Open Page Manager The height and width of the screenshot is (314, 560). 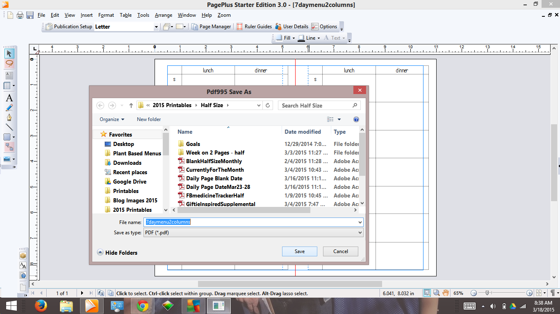[x=212, y=27]
